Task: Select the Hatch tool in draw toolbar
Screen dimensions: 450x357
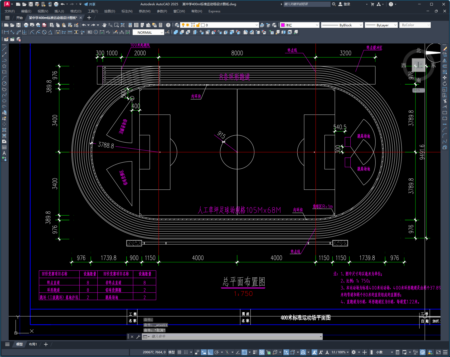Action: 4,130
